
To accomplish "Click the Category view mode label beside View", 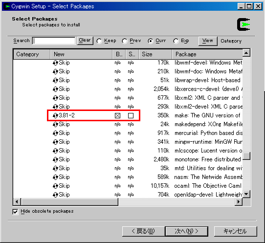I will pos(231,41).
